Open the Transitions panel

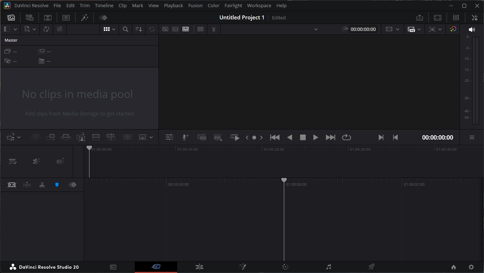[48, 18]
